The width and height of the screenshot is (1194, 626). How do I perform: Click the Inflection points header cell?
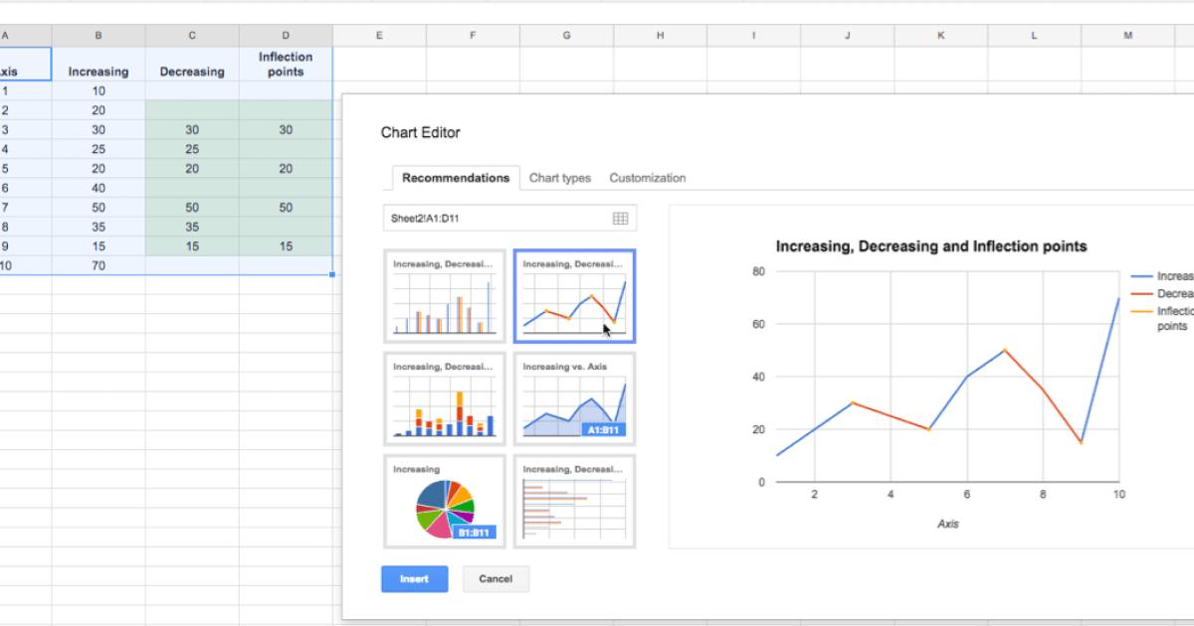click(286, 64)
